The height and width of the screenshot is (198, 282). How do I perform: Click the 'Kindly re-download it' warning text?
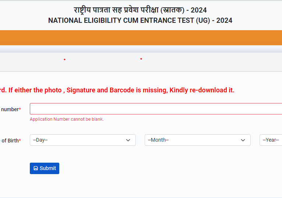(202, 90)
